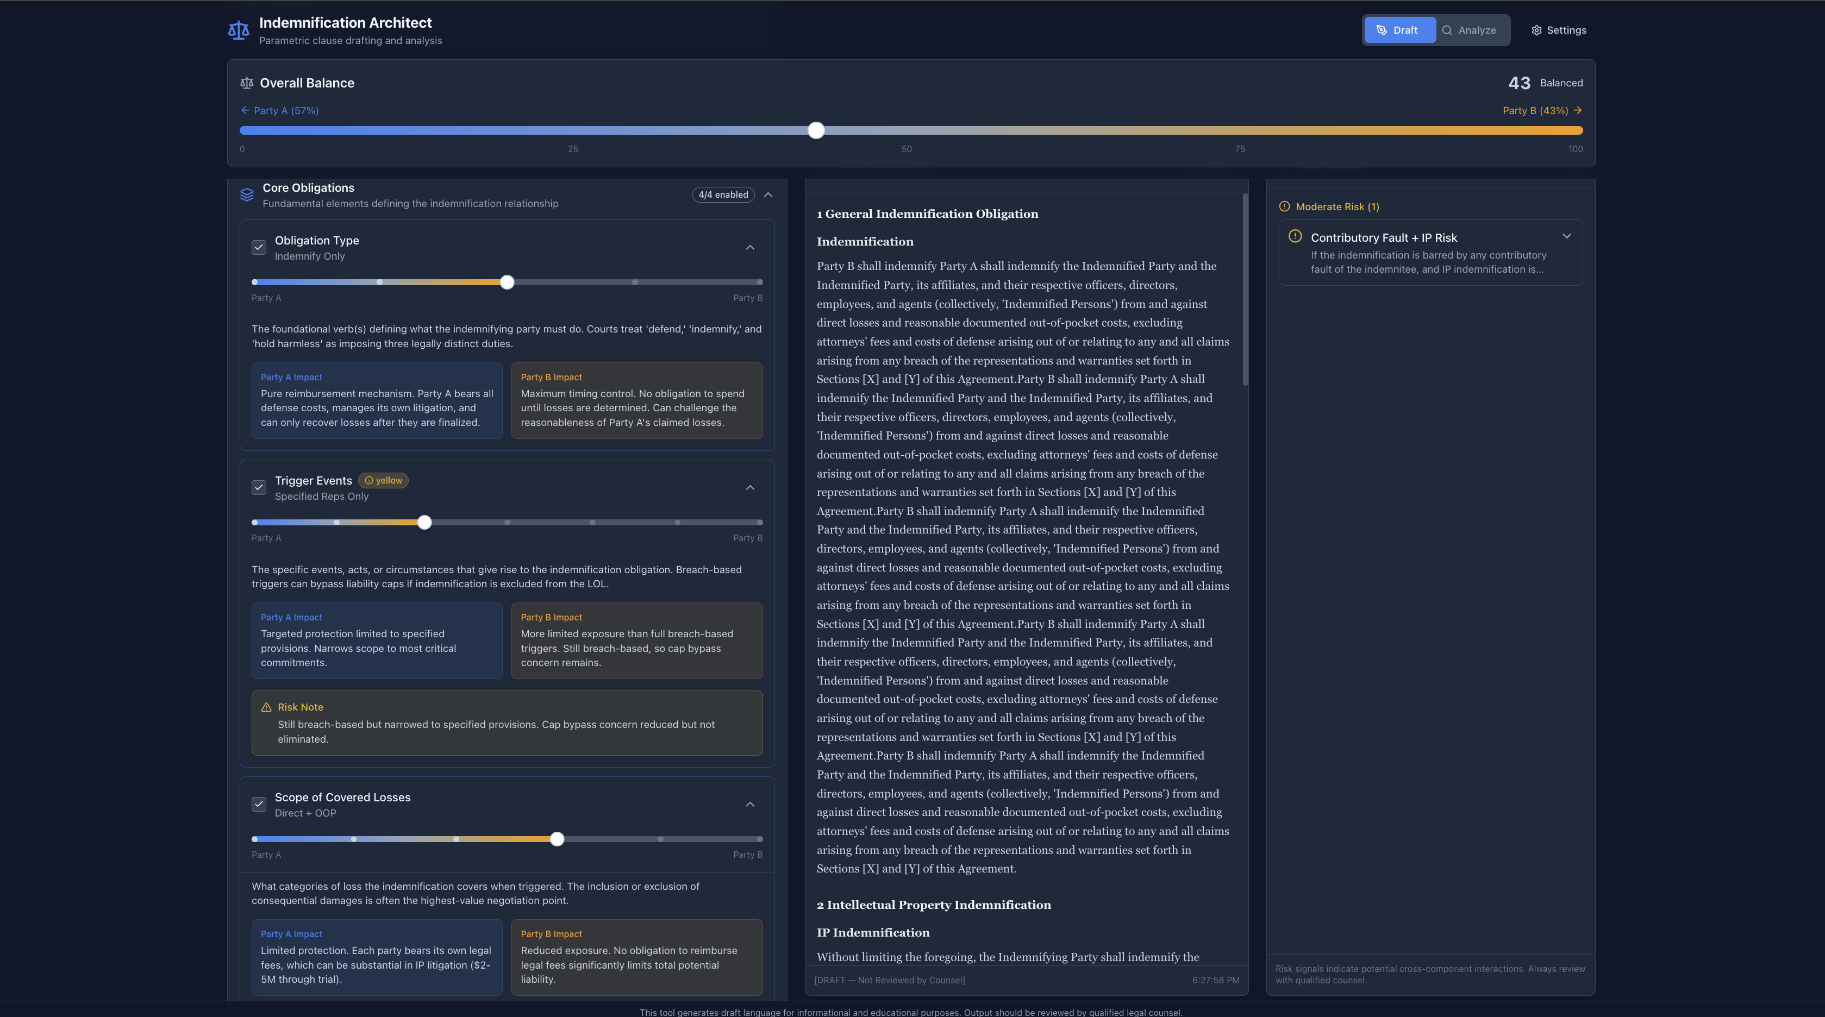1825x1017 pixels.
Task: Click the Moderate Risk (1) heading
Action: pos(1337,207)
